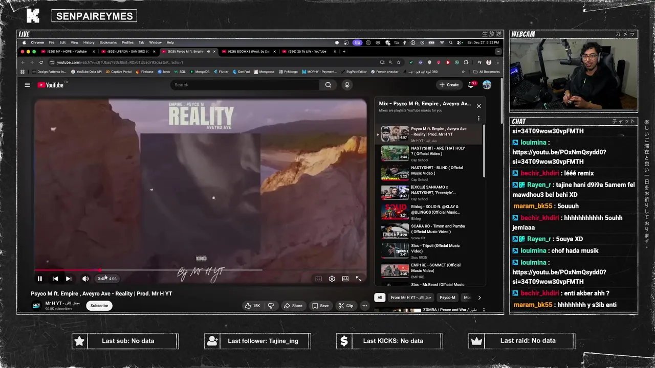Switch to the LFERDA - SAN SIRO tab
This screenshot has width=655, height=368.
128,52
